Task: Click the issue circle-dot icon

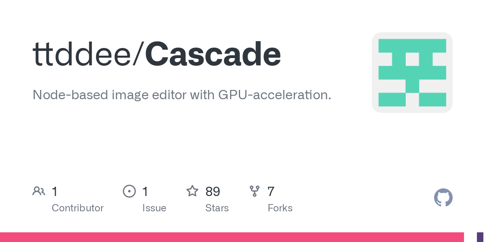Action: [x=129, y=191]
